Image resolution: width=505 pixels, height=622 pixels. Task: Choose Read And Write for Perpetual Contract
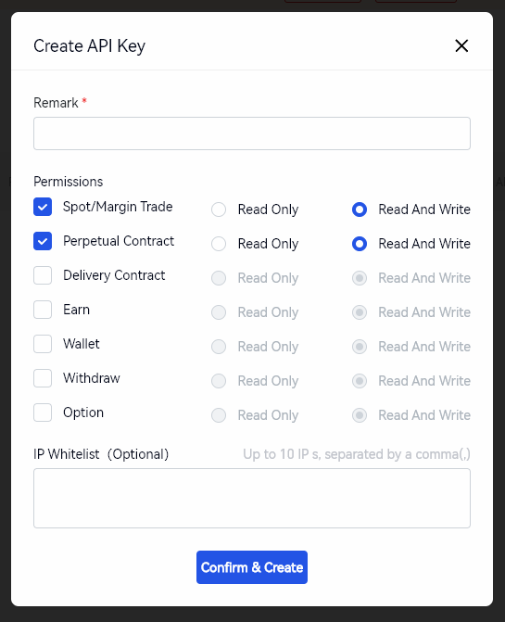[x=360, y=244]
